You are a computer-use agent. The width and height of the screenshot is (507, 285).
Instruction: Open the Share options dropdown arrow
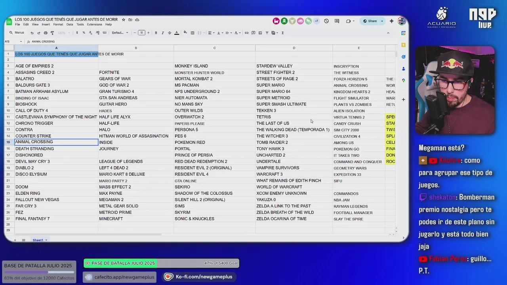pos(382,21)
